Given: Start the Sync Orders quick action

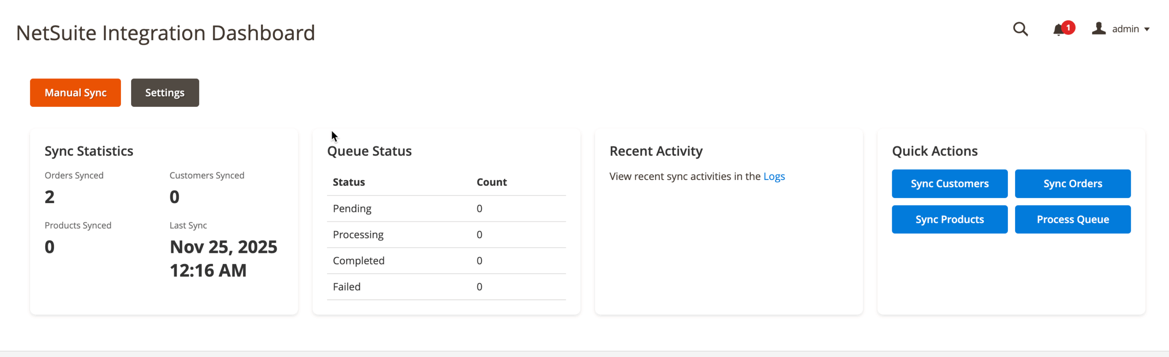Looking at the screenshot, I should [x=1072, y=184].
